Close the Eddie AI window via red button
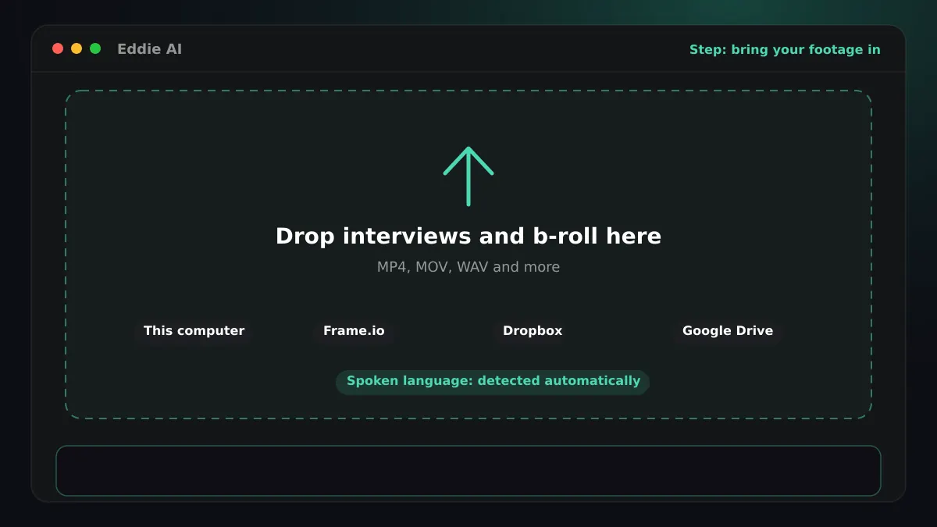The image size is (937, 527). pyautogui.click(x=58, y=48)
